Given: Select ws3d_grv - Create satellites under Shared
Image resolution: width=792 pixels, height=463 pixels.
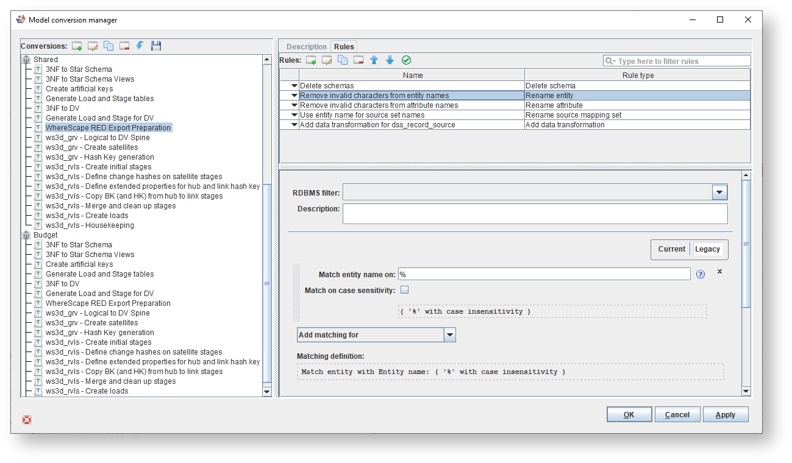Looking at the screenshot, I should click(91, 147).
